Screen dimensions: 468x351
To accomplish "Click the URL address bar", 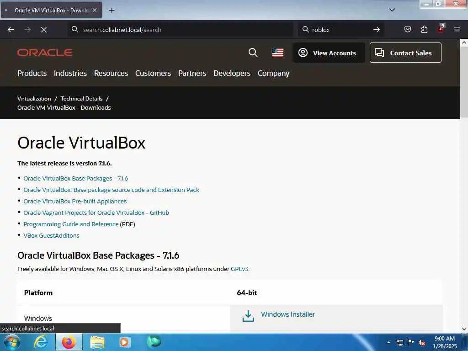I will click(181, 30).
